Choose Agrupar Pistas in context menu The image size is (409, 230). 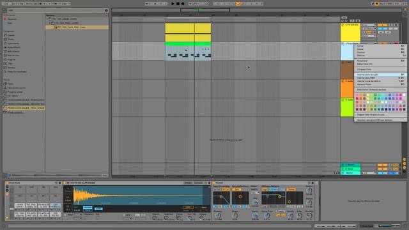click(380, 84)
